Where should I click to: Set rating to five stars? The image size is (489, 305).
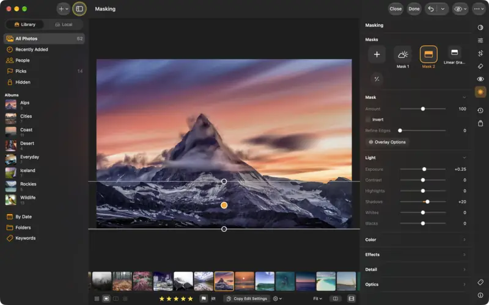point(190,299)
